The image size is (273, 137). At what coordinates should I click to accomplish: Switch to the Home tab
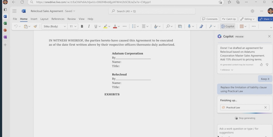point(24,19)
